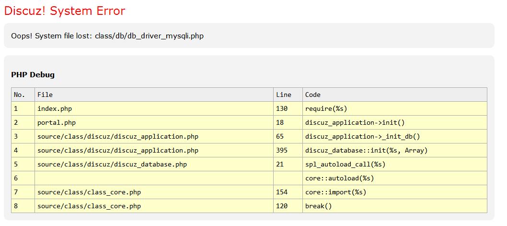Click the discuz_application->_init_db() code cell
This screenshot has height=226, width=507.
(395, 137)
